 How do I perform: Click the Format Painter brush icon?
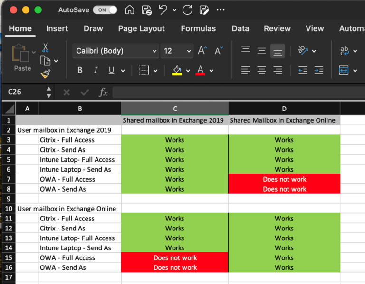click(x=46, y=74)
